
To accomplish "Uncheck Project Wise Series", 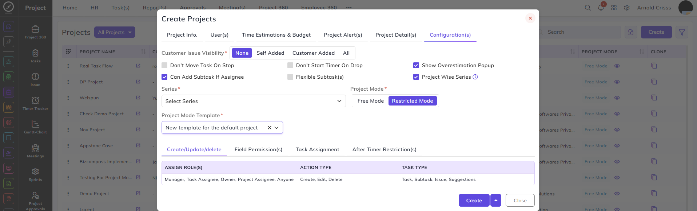I will (416, 77).
